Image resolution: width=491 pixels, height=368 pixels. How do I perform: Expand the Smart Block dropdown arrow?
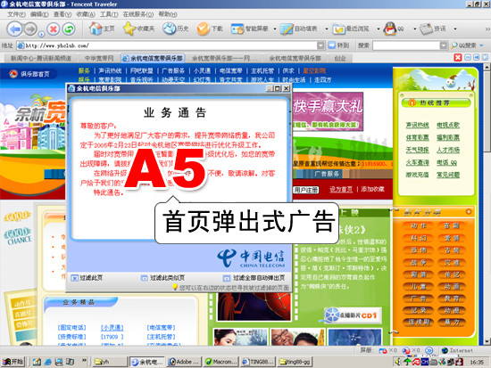click(x=275, y=29)
